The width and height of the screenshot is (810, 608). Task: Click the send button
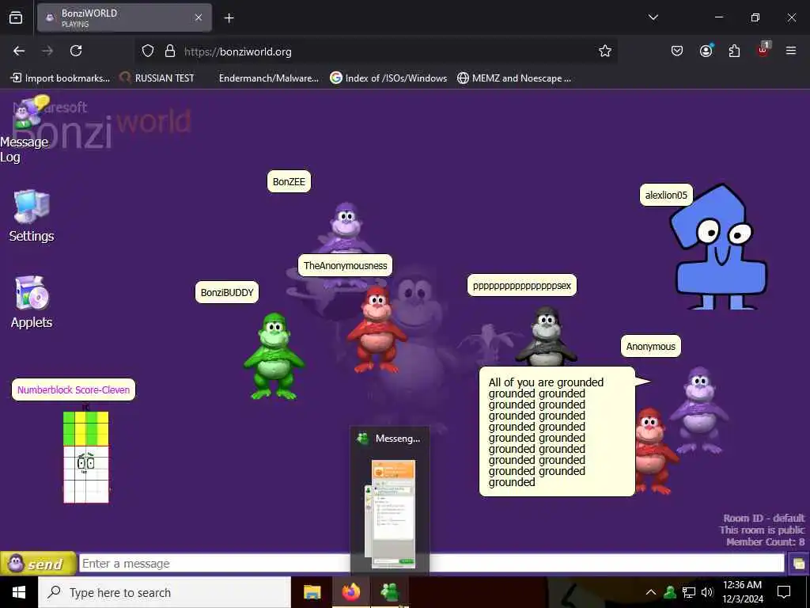pyautogui.click(x=38, y=564)
